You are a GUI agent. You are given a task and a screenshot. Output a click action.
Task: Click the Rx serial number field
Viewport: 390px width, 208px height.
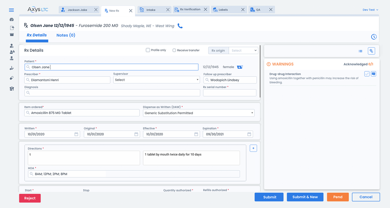tap(230, 93)
